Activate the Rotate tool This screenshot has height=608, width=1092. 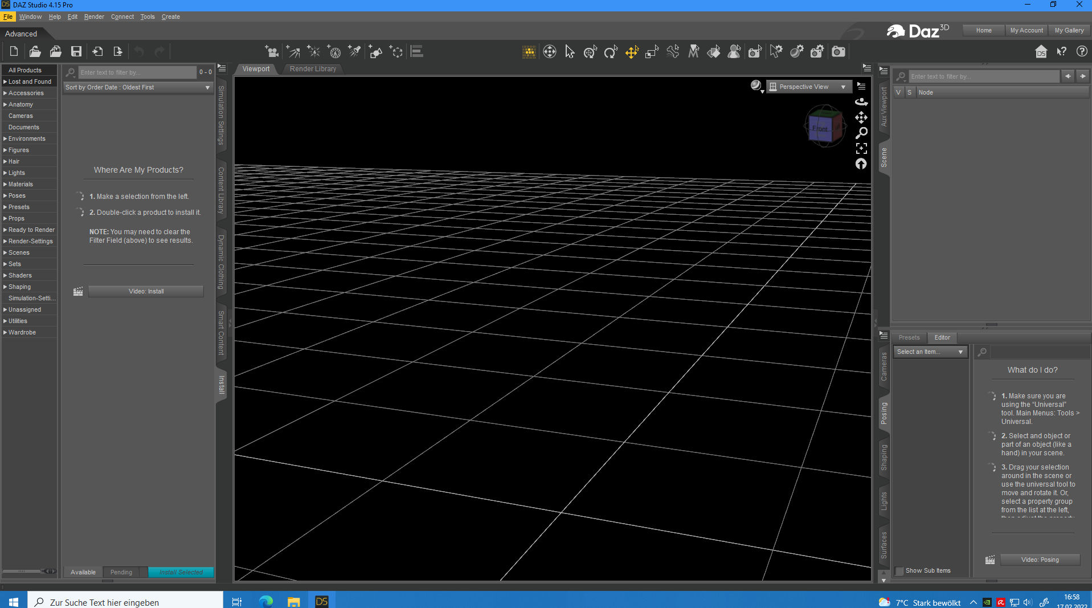(611, 52)
